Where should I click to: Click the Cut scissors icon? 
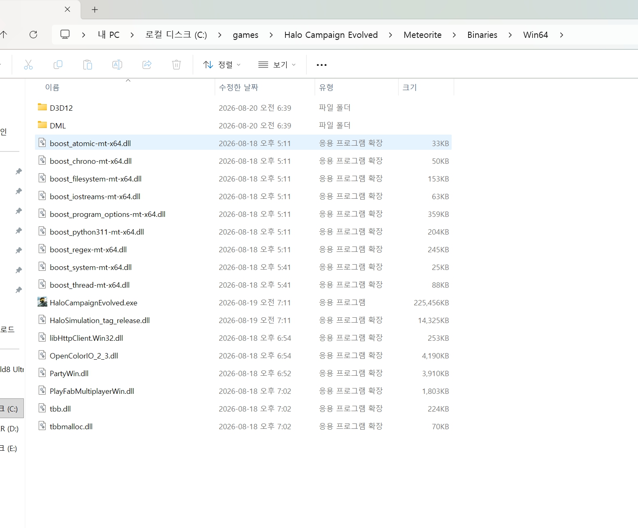click(x=28, y=65)
